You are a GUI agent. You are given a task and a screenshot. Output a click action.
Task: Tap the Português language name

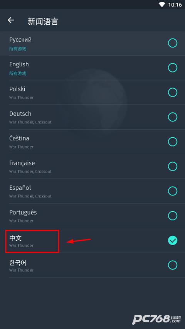[x=23, y=213]
